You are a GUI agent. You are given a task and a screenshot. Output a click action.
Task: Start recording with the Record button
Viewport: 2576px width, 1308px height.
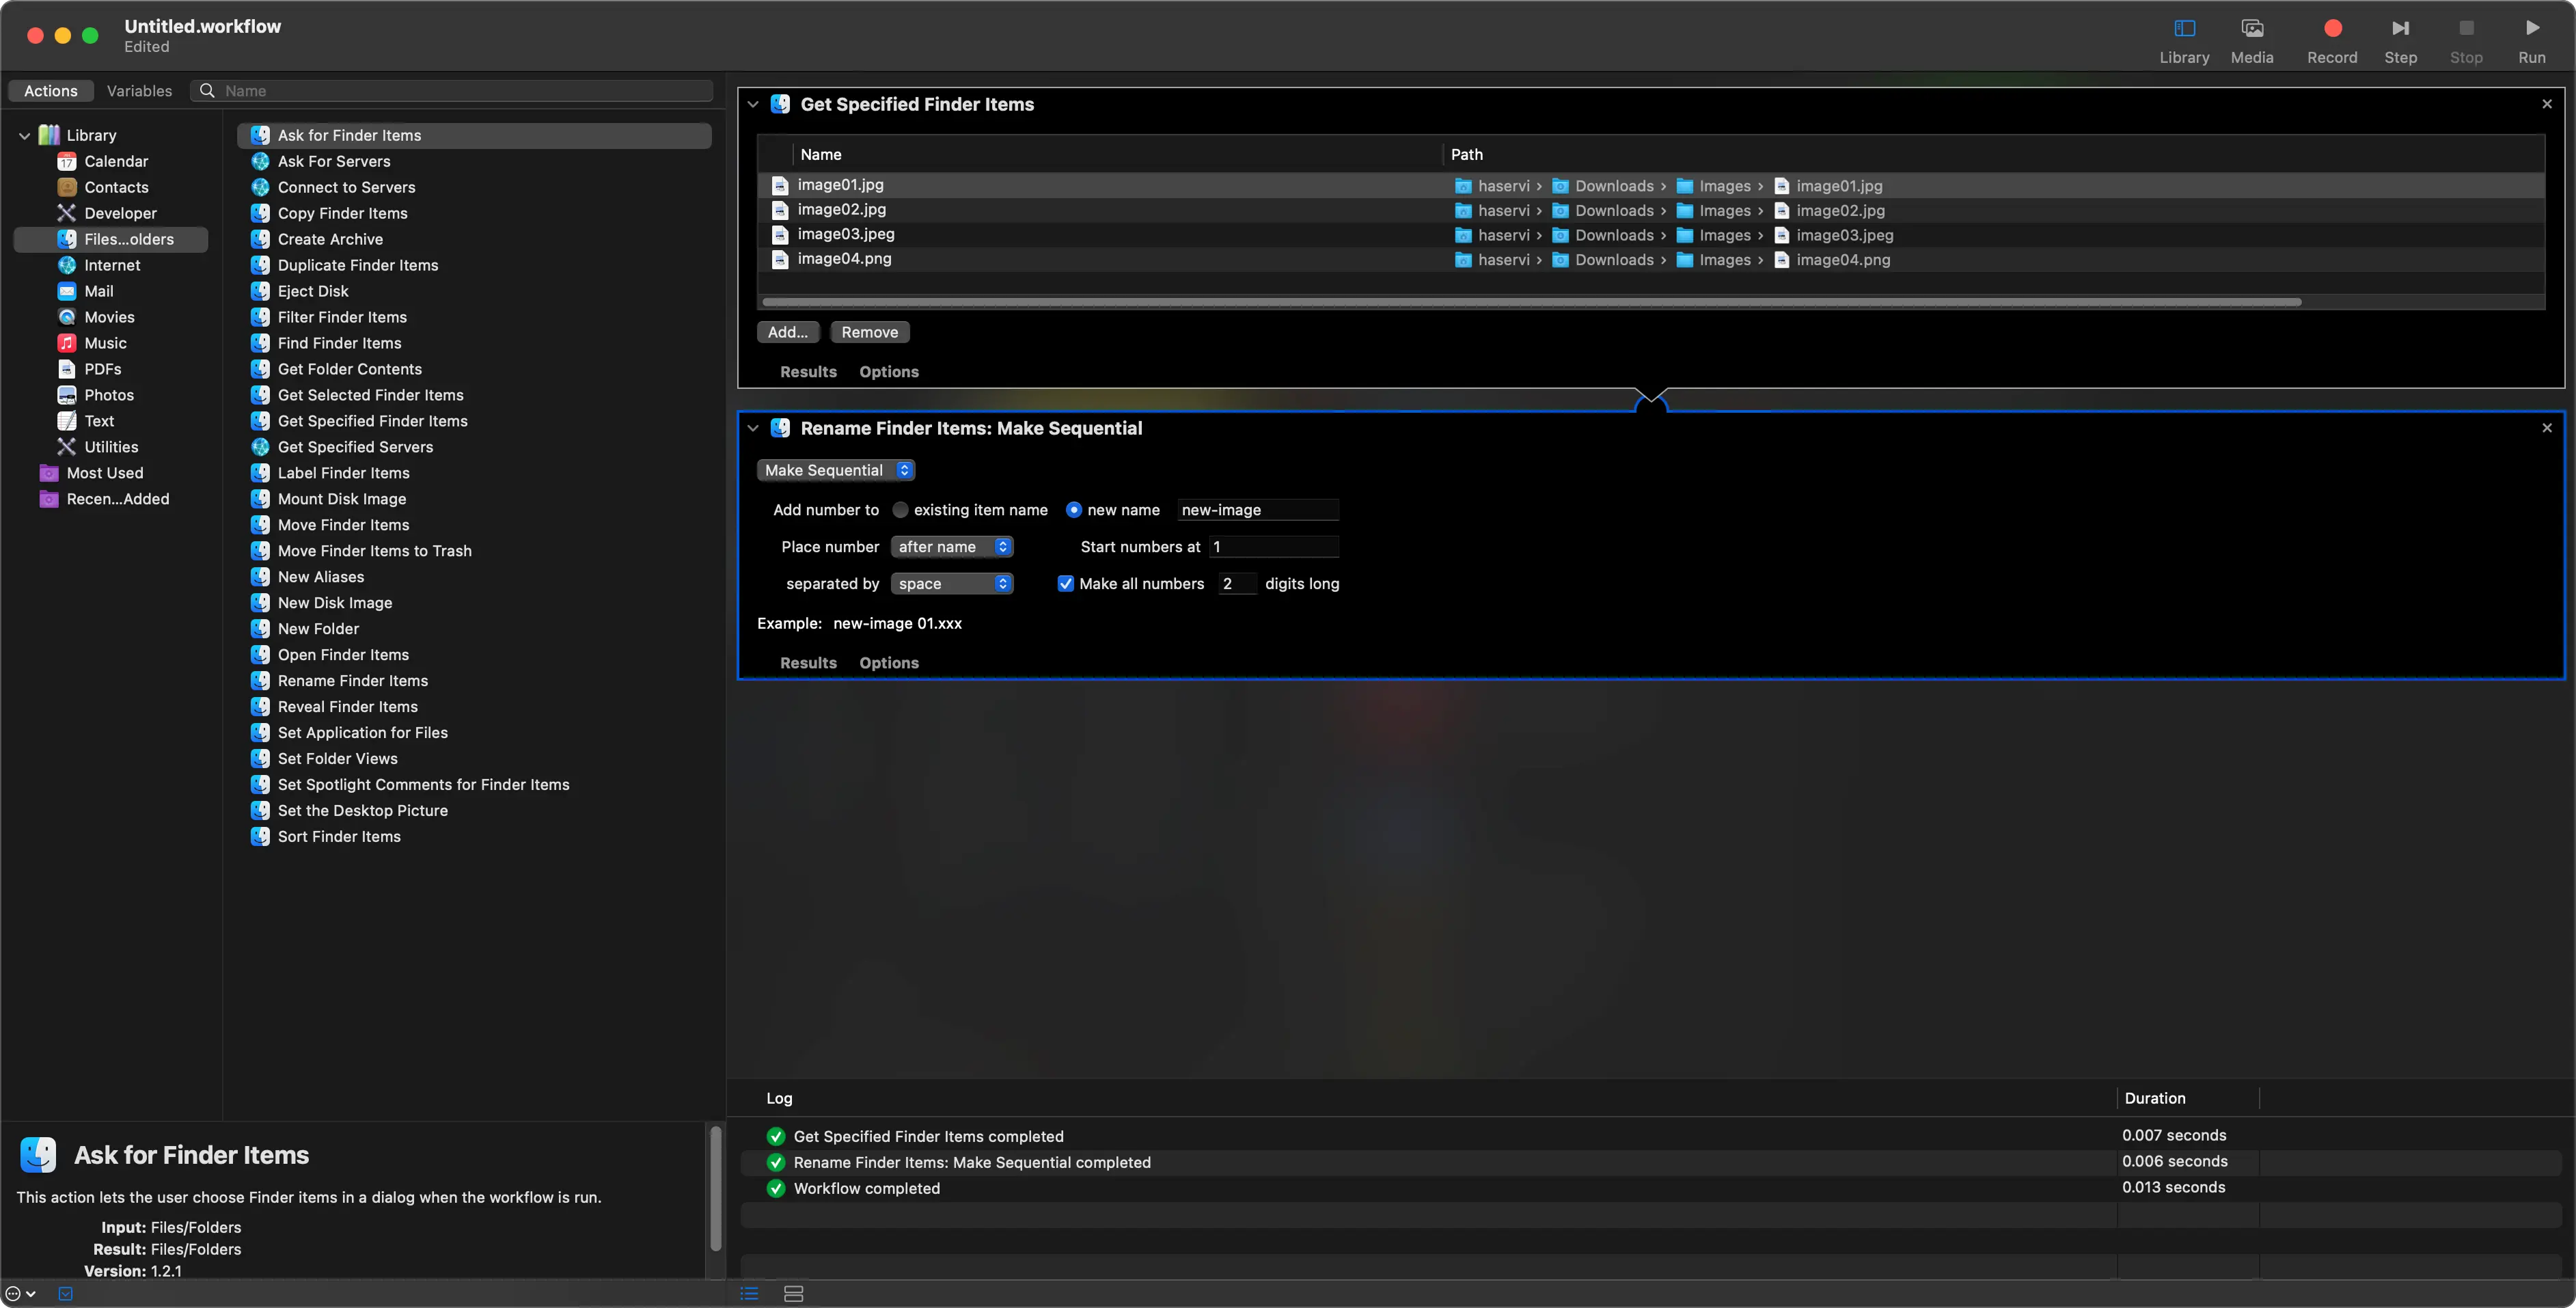click(x=2332, y=40)
